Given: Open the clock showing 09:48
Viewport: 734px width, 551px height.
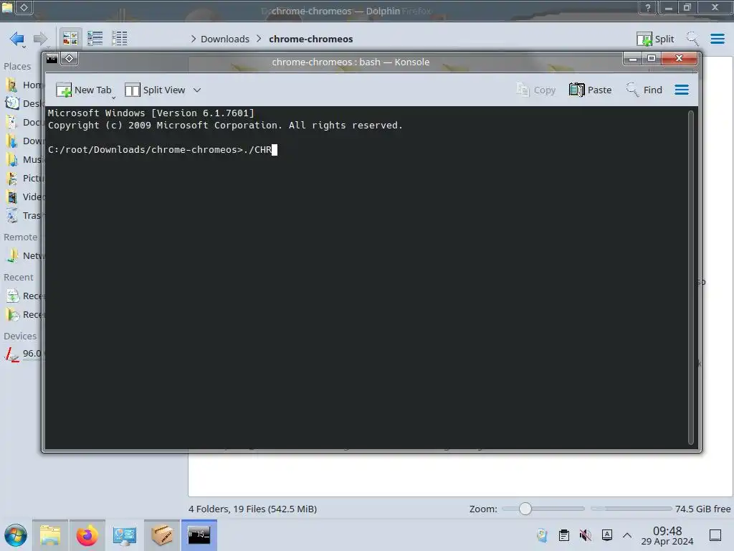Looking at the screenshot, I should 667,535.
